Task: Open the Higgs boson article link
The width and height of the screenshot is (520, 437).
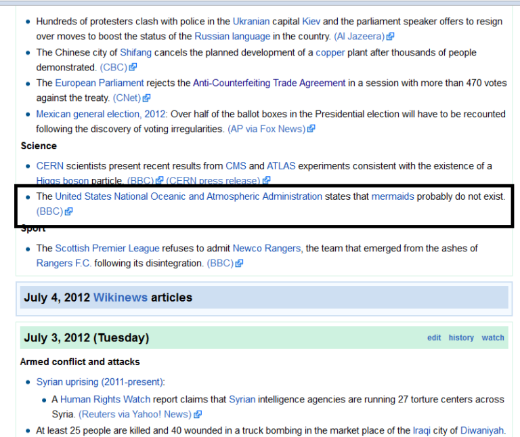Action: [63, 181]
